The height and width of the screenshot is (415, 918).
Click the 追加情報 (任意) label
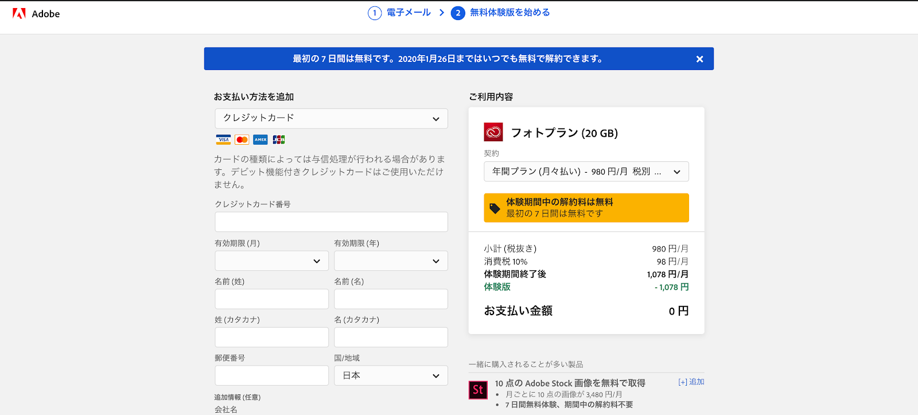(x=238, y=397)
